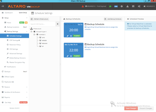Click the Step 1 green badge
Screen dimensions: 156x112
pos(22,23)
